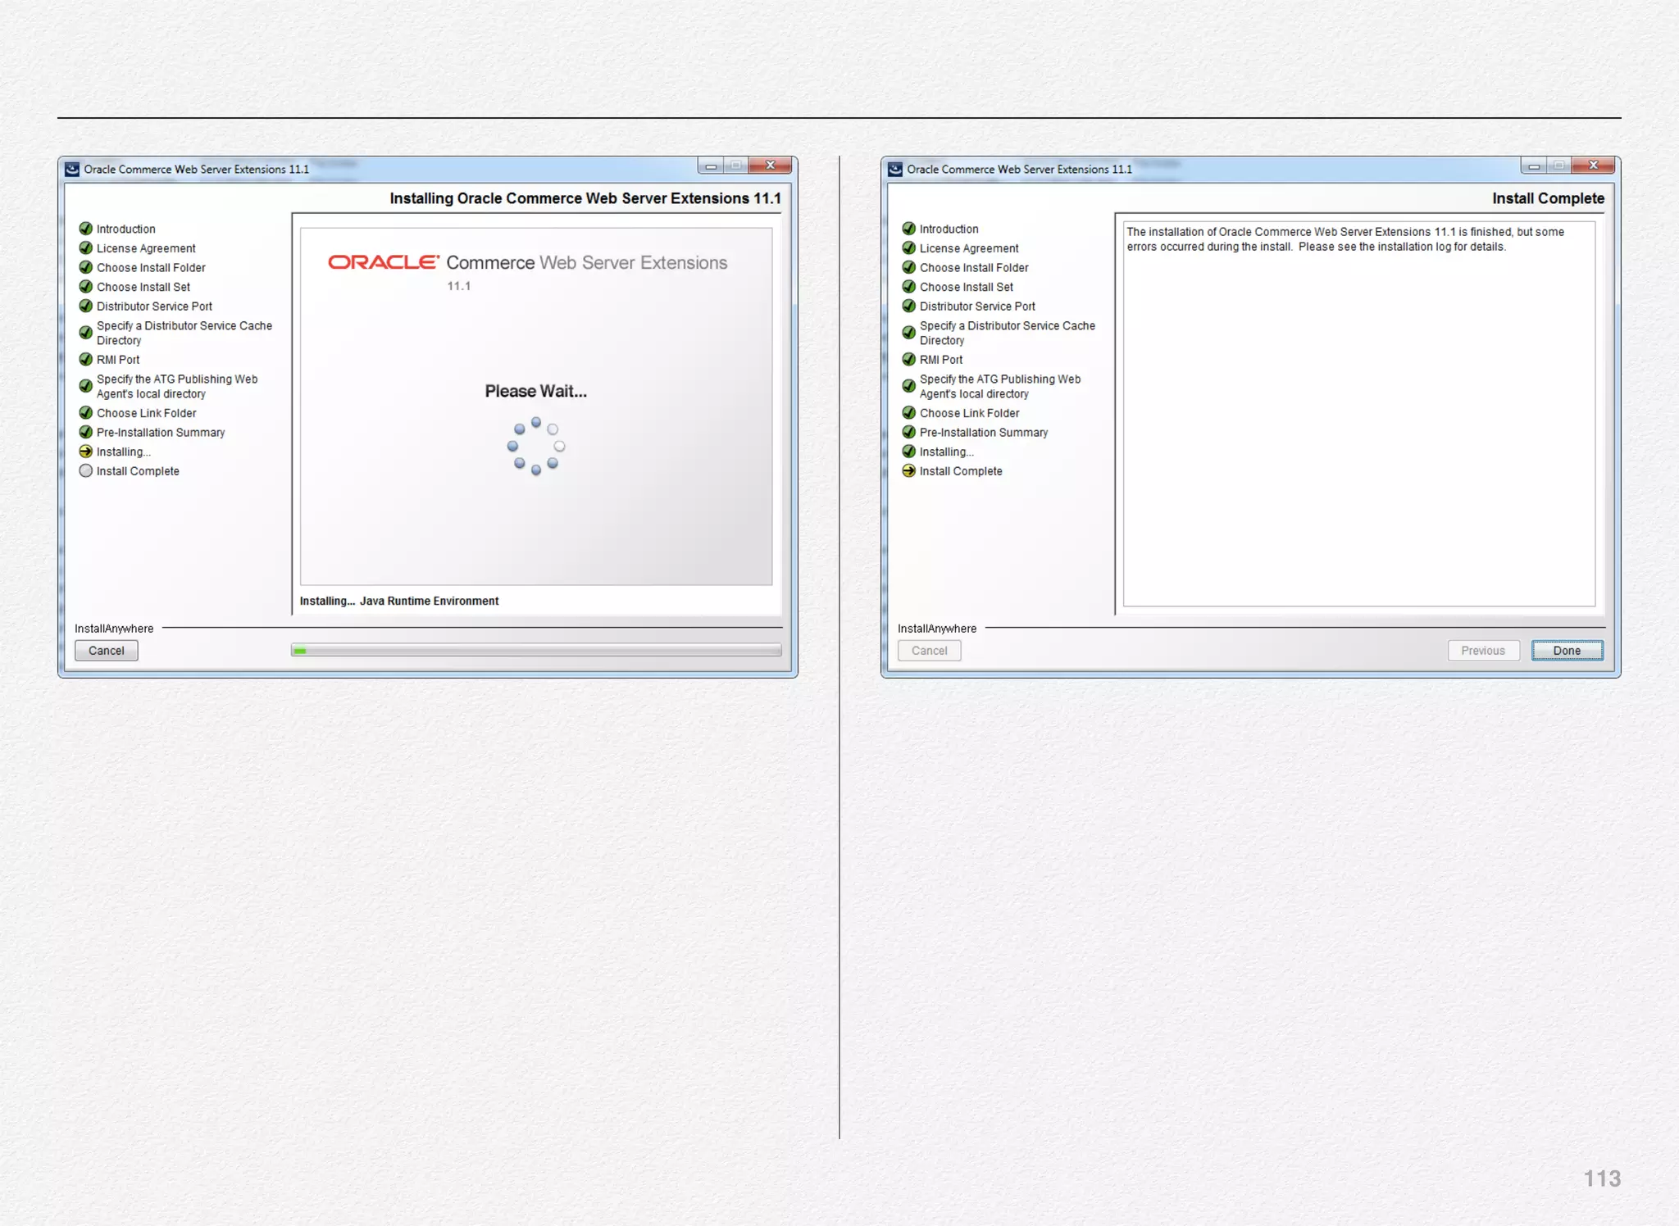Close the left installer window
The height and width of the screenshot is (1226, 1679).
[771, 166]
